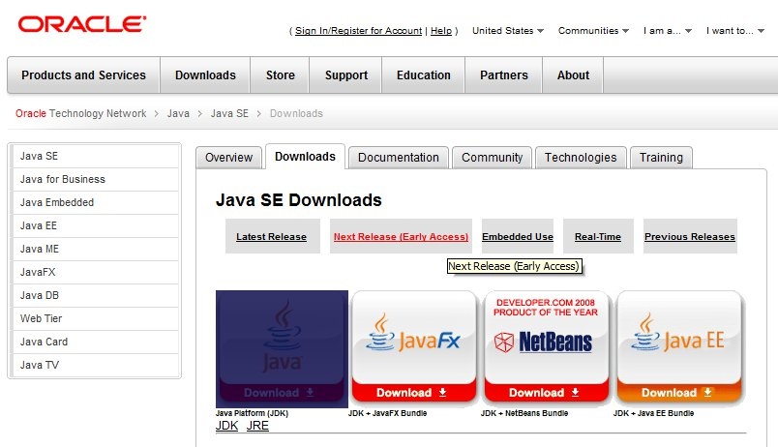Switch to the Documentation tab
This screenshot has height=447, width=778.
[x=398, y=158]
